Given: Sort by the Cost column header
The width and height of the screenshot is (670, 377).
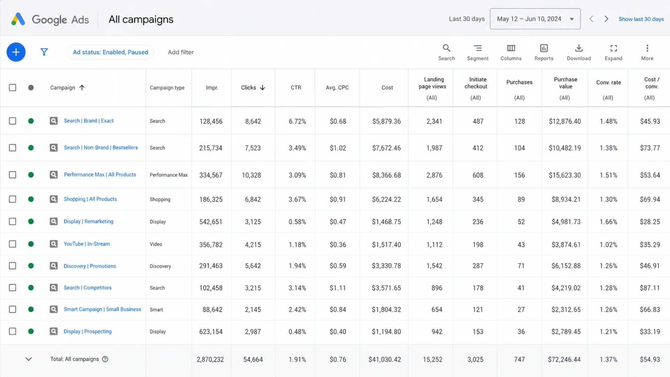Looking at the screenshot, I should point(387,88).
